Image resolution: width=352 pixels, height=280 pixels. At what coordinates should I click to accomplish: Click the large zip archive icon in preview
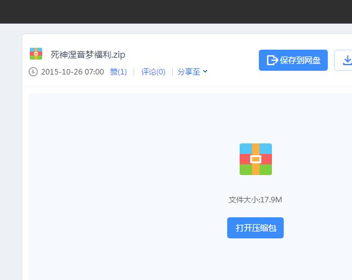[256, 159]
